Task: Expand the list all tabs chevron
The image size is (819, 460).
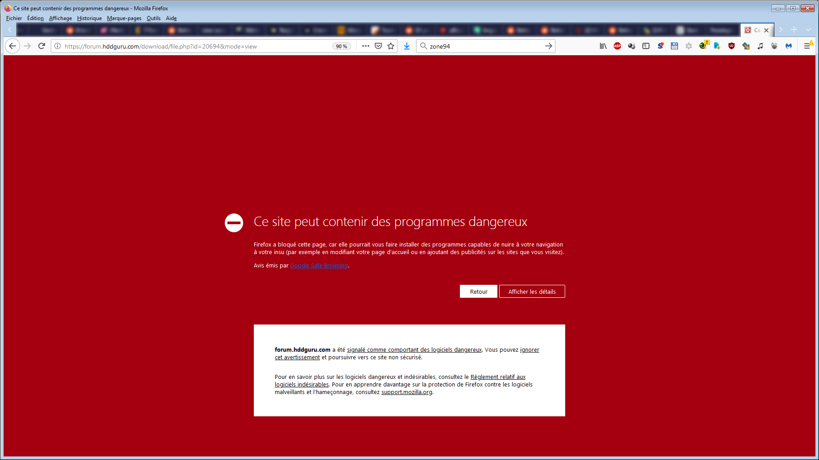Action: tap(808, 30)
